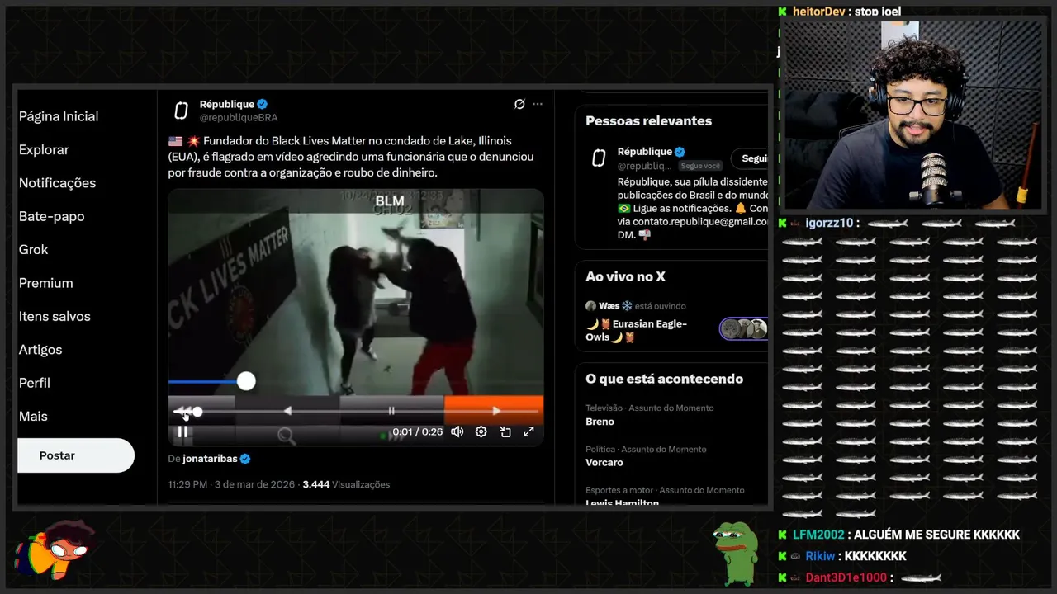The image size is (1057, 594).
Task: Click the Pepe frog emote overlay
Action: click(736, 554)
